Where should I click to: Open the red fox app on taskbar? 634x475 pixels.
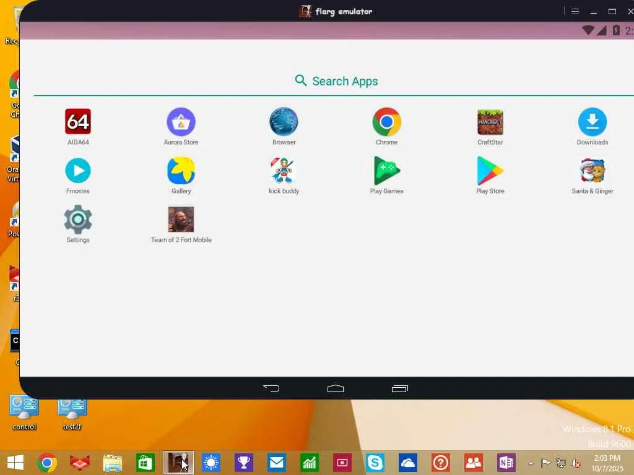pyautogui.click(x=80, y=463)
